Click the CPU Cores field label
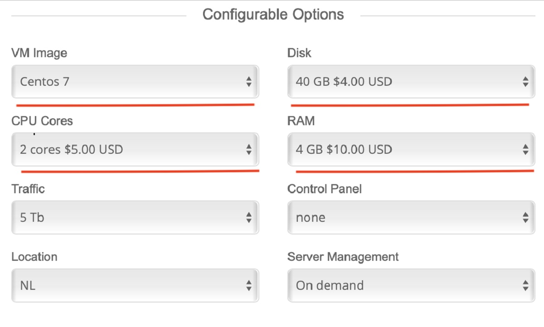544x327 pixels. (x=42, y=121)
